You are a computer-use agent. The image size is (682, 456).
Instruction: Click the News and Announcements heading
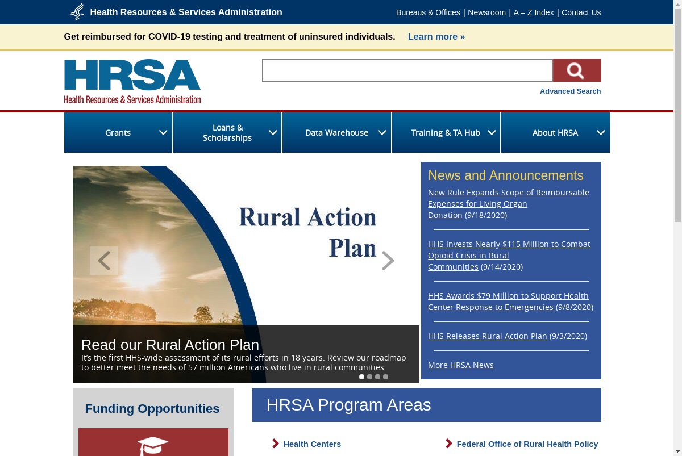point(506,175)
